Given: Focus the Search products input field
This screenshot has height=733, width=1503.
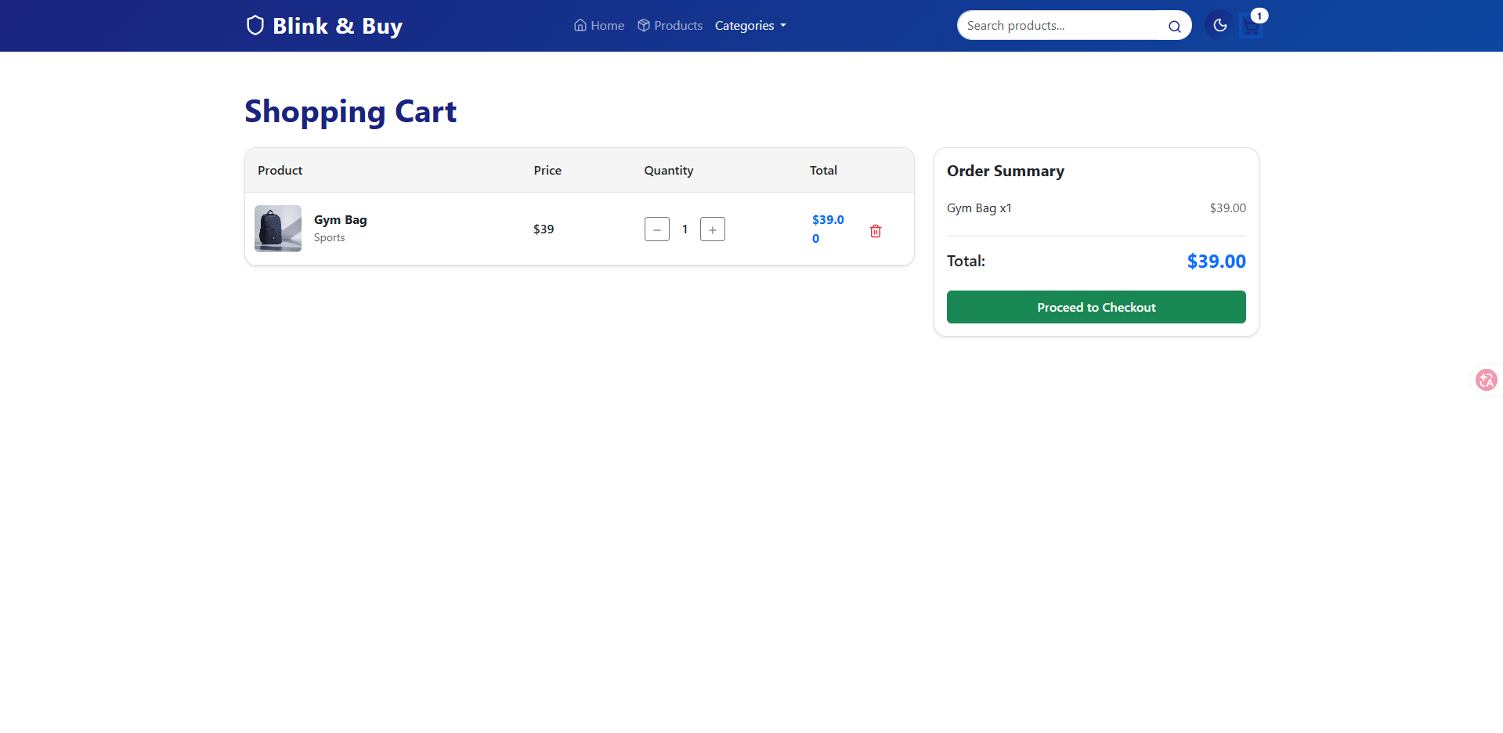Looking at the screenshot, I should [1060, 26].
